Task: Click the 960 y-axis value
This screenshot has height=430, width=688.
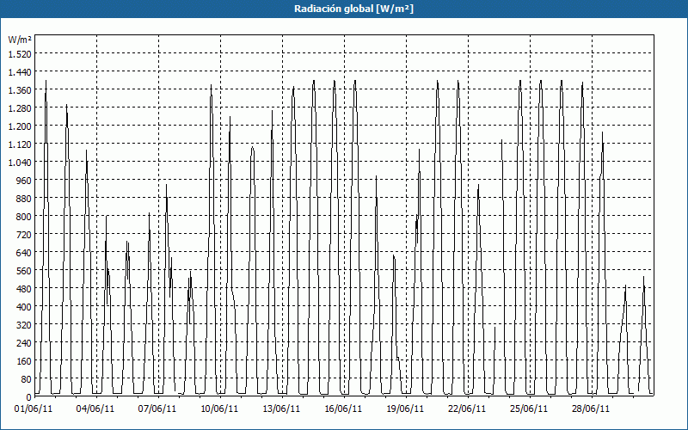Action: 24,181
